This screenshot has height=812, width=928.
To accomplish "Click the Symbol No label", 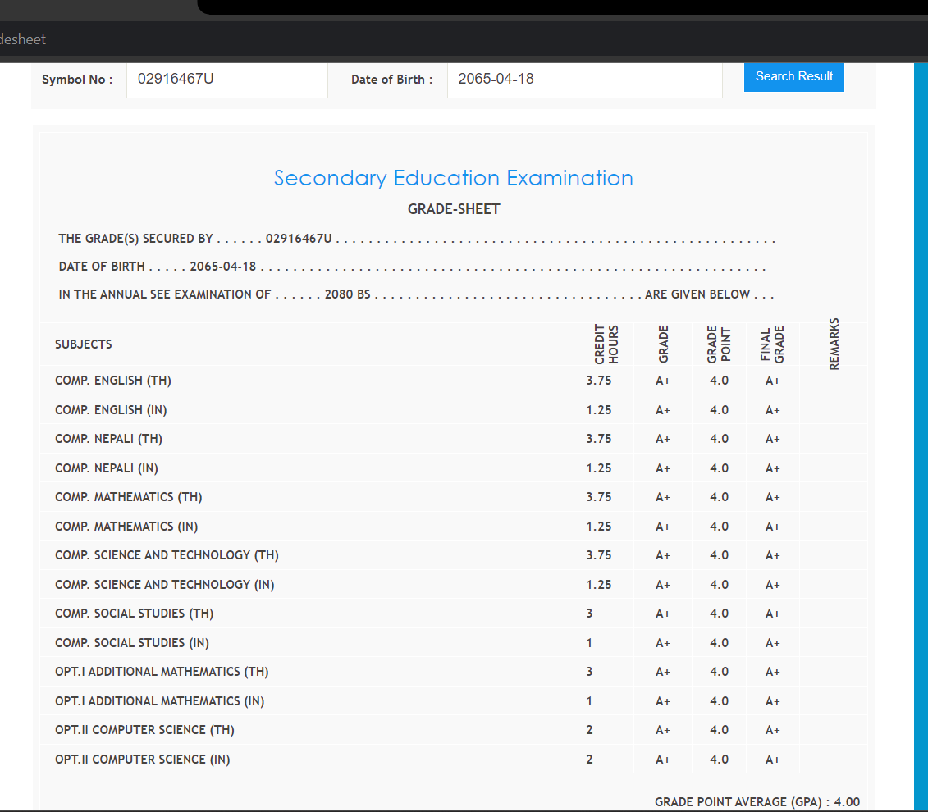I will (76, 80).
